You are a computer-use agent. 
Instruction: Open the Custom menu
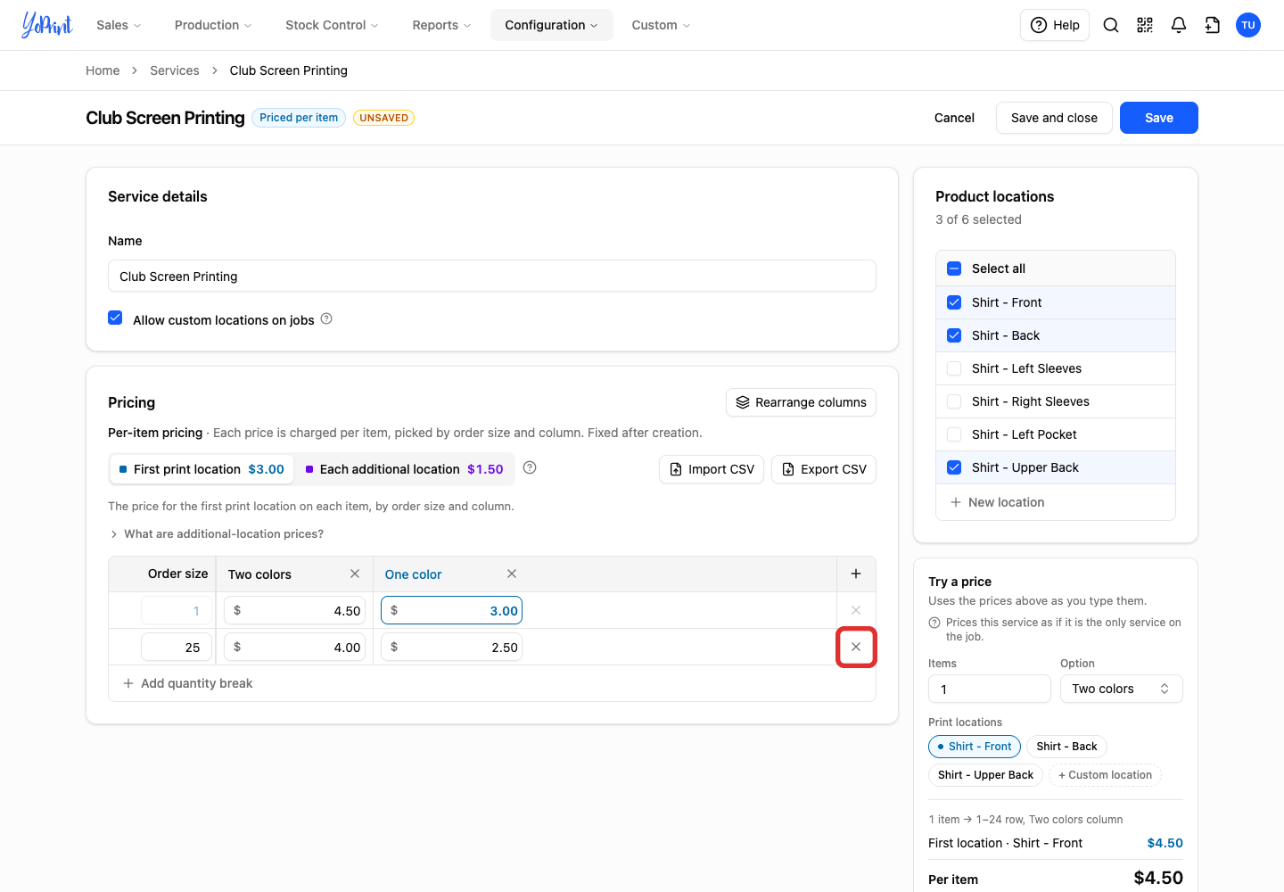(661, 25)
